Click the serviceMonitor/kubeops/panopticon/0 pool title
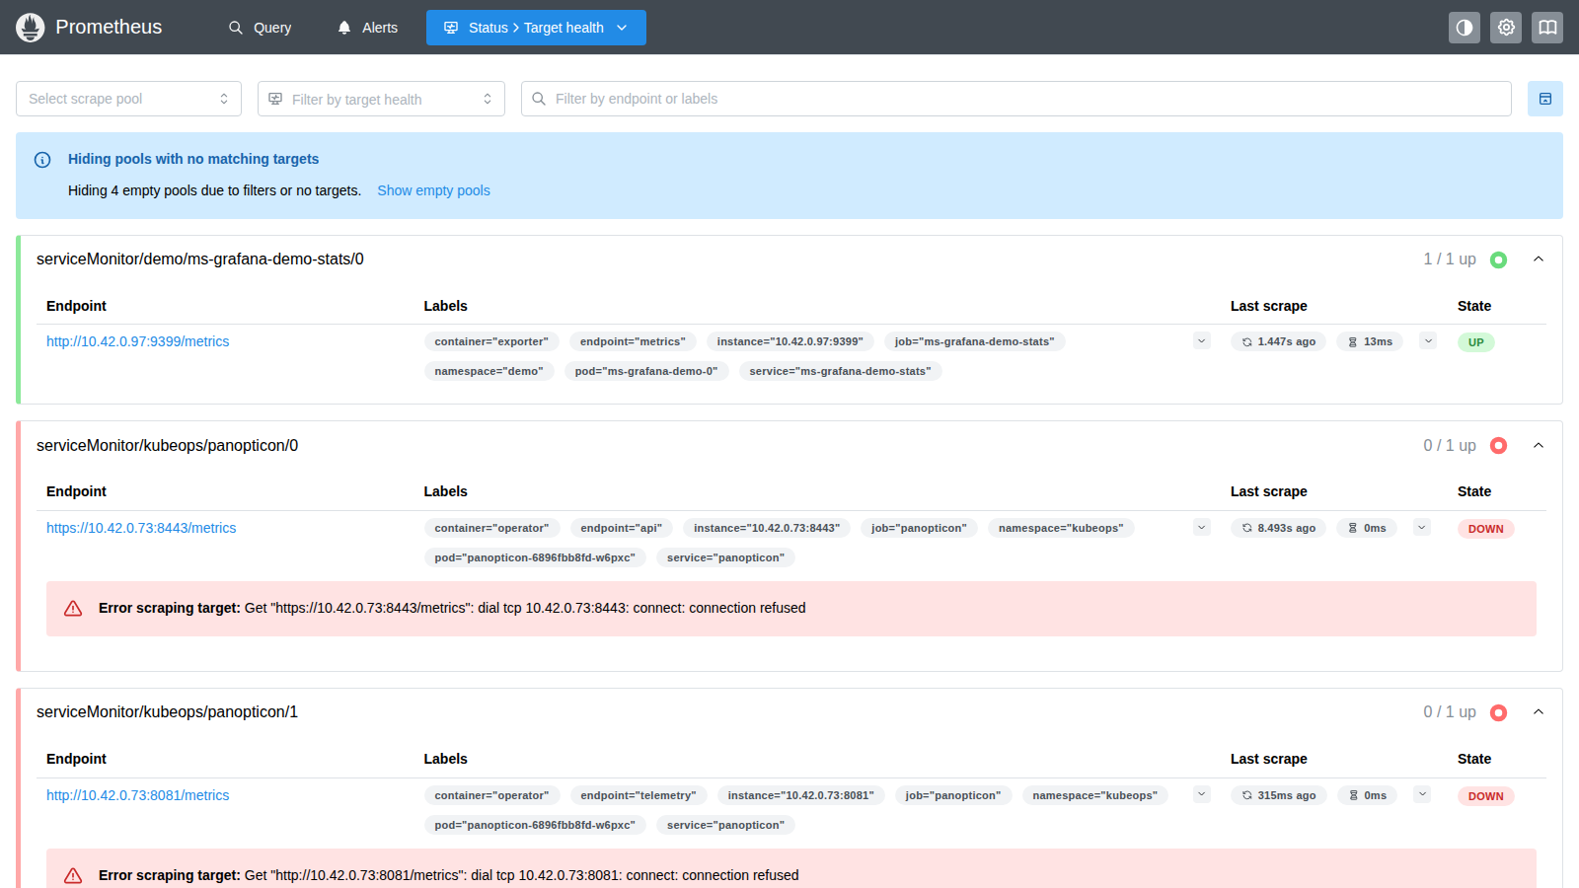Screen dimensions: 1579x888 167,446
